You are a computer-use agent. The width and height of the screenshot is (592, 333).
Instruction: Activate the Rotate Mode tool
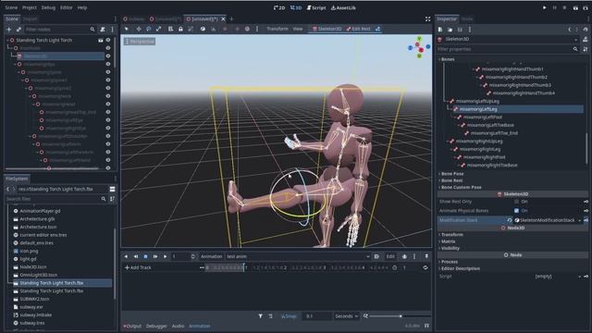(149, 29)
